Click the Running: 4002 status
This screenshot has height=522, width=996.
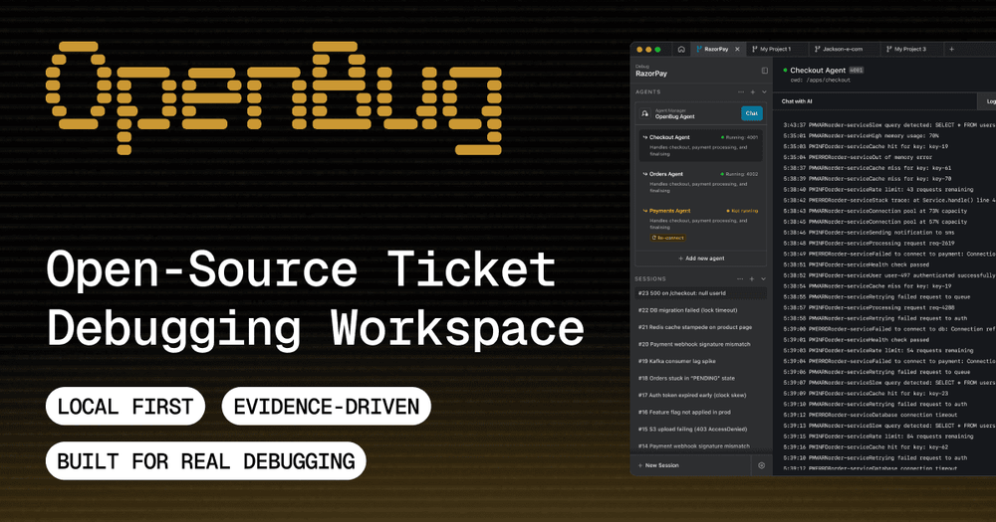pyautogui.click(x=739, y=174)
